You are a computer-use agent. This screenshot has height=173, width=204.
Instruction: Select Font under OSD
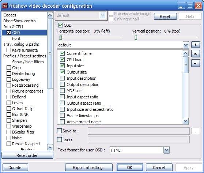coord(16,38)
